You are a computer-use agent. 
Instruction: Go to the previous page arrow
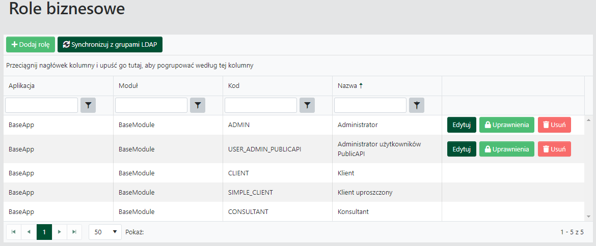[29, 232]
